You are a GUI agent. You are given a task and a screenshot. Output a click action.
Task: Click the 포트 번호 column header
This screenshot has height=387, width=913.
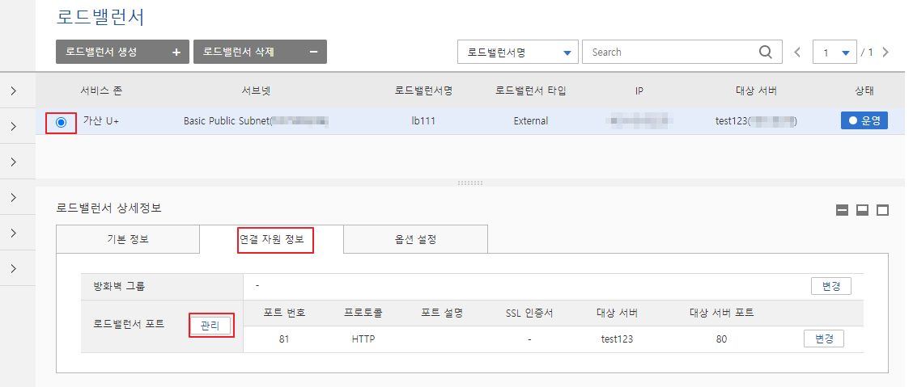[x=284, y=313]
